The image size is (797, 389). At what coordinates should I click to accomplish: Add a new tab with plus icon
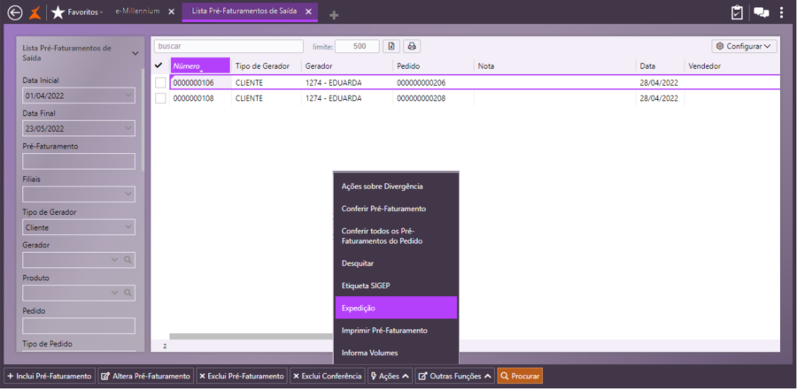[334, 16]
